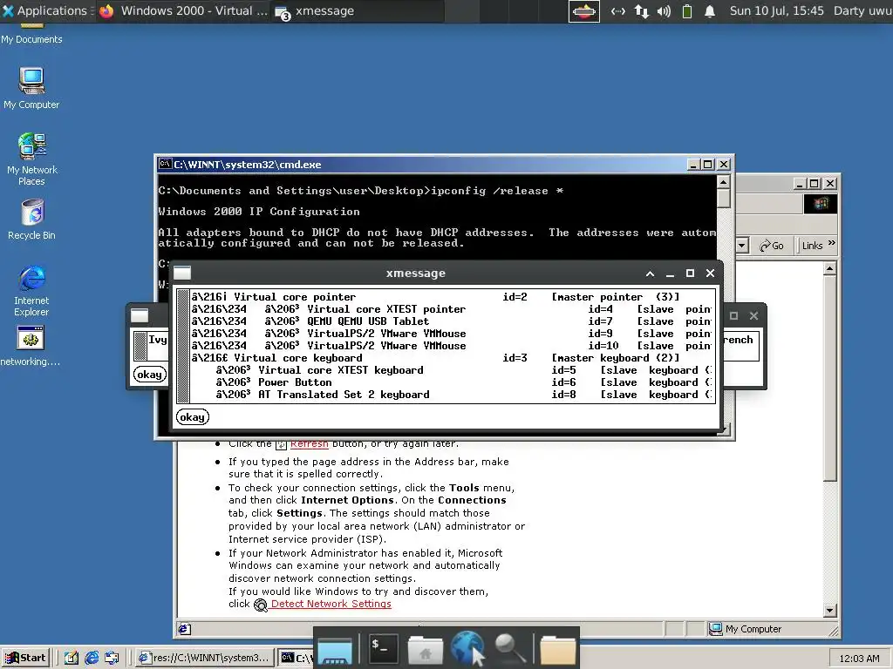Open the My Computer desktop icon
Screen dimensions: 893x669
click(x=31, y=88)
